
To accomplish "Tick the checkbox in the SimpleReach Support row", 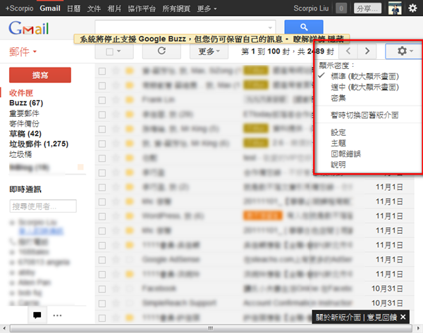I will 102,303.
